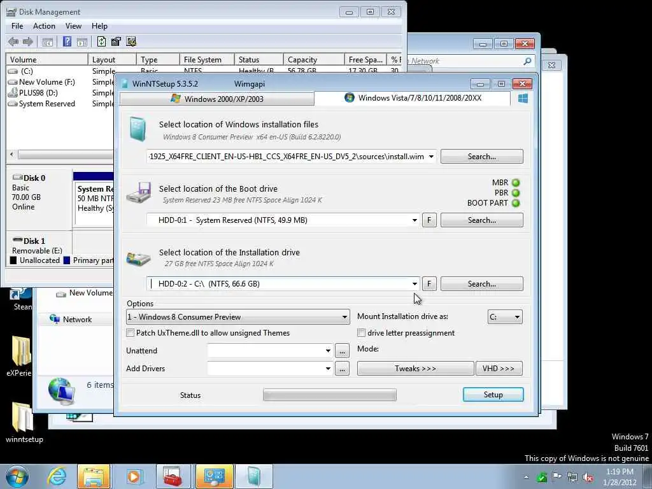Click Forward arrow in Disk Management toolbar
Viewport: 652px width, 489px height.
click(28, 41)
